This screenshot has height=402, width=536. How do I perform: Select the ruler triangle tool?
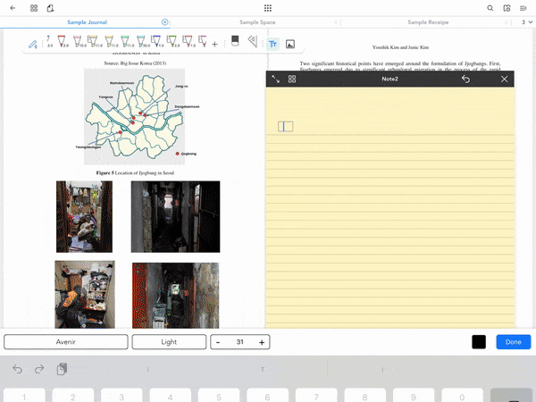252,41
